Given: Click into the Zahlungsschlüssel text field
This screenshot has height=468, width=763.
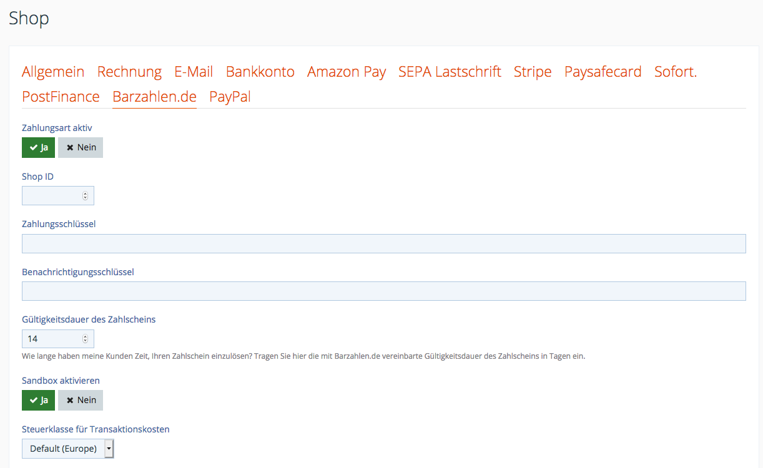Looking at the screenshot, I should click(x=383, y=243).
